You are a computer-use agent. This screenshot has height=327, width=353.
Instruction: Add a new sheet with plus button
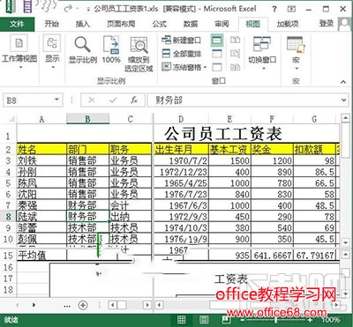click(83, 305)
